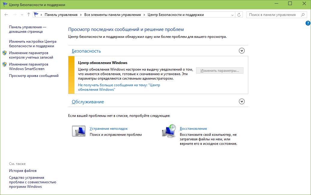Select the Панель управления breadcrumb
The width and height of the screenshot is (311, 195).
[61, 15]
